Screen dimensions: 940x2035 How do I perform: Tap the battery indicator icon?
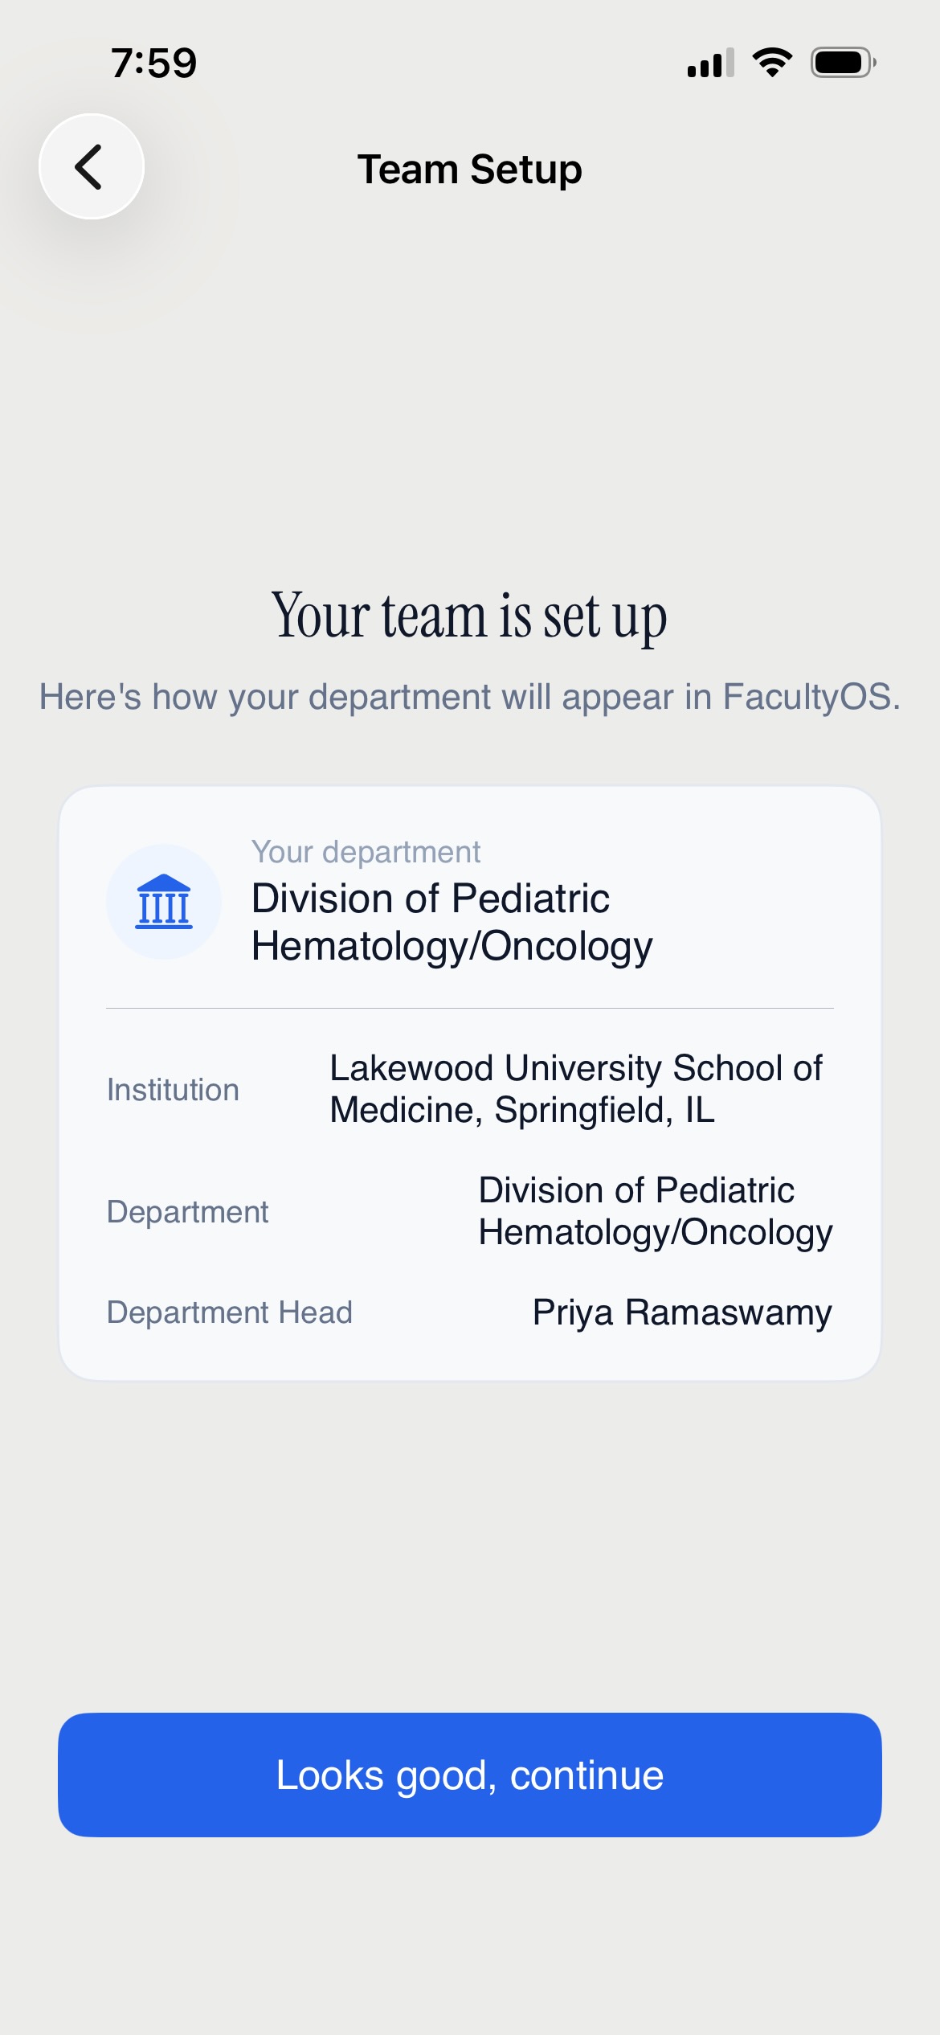point(843,63)
